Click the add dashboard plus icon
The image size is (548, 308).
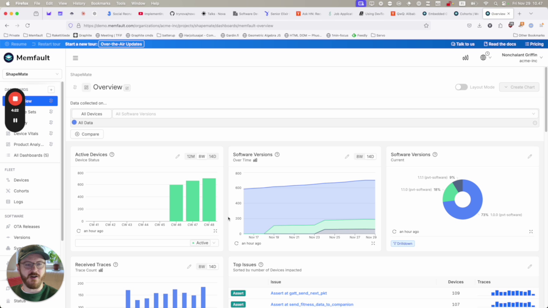(x=51, y=89)
